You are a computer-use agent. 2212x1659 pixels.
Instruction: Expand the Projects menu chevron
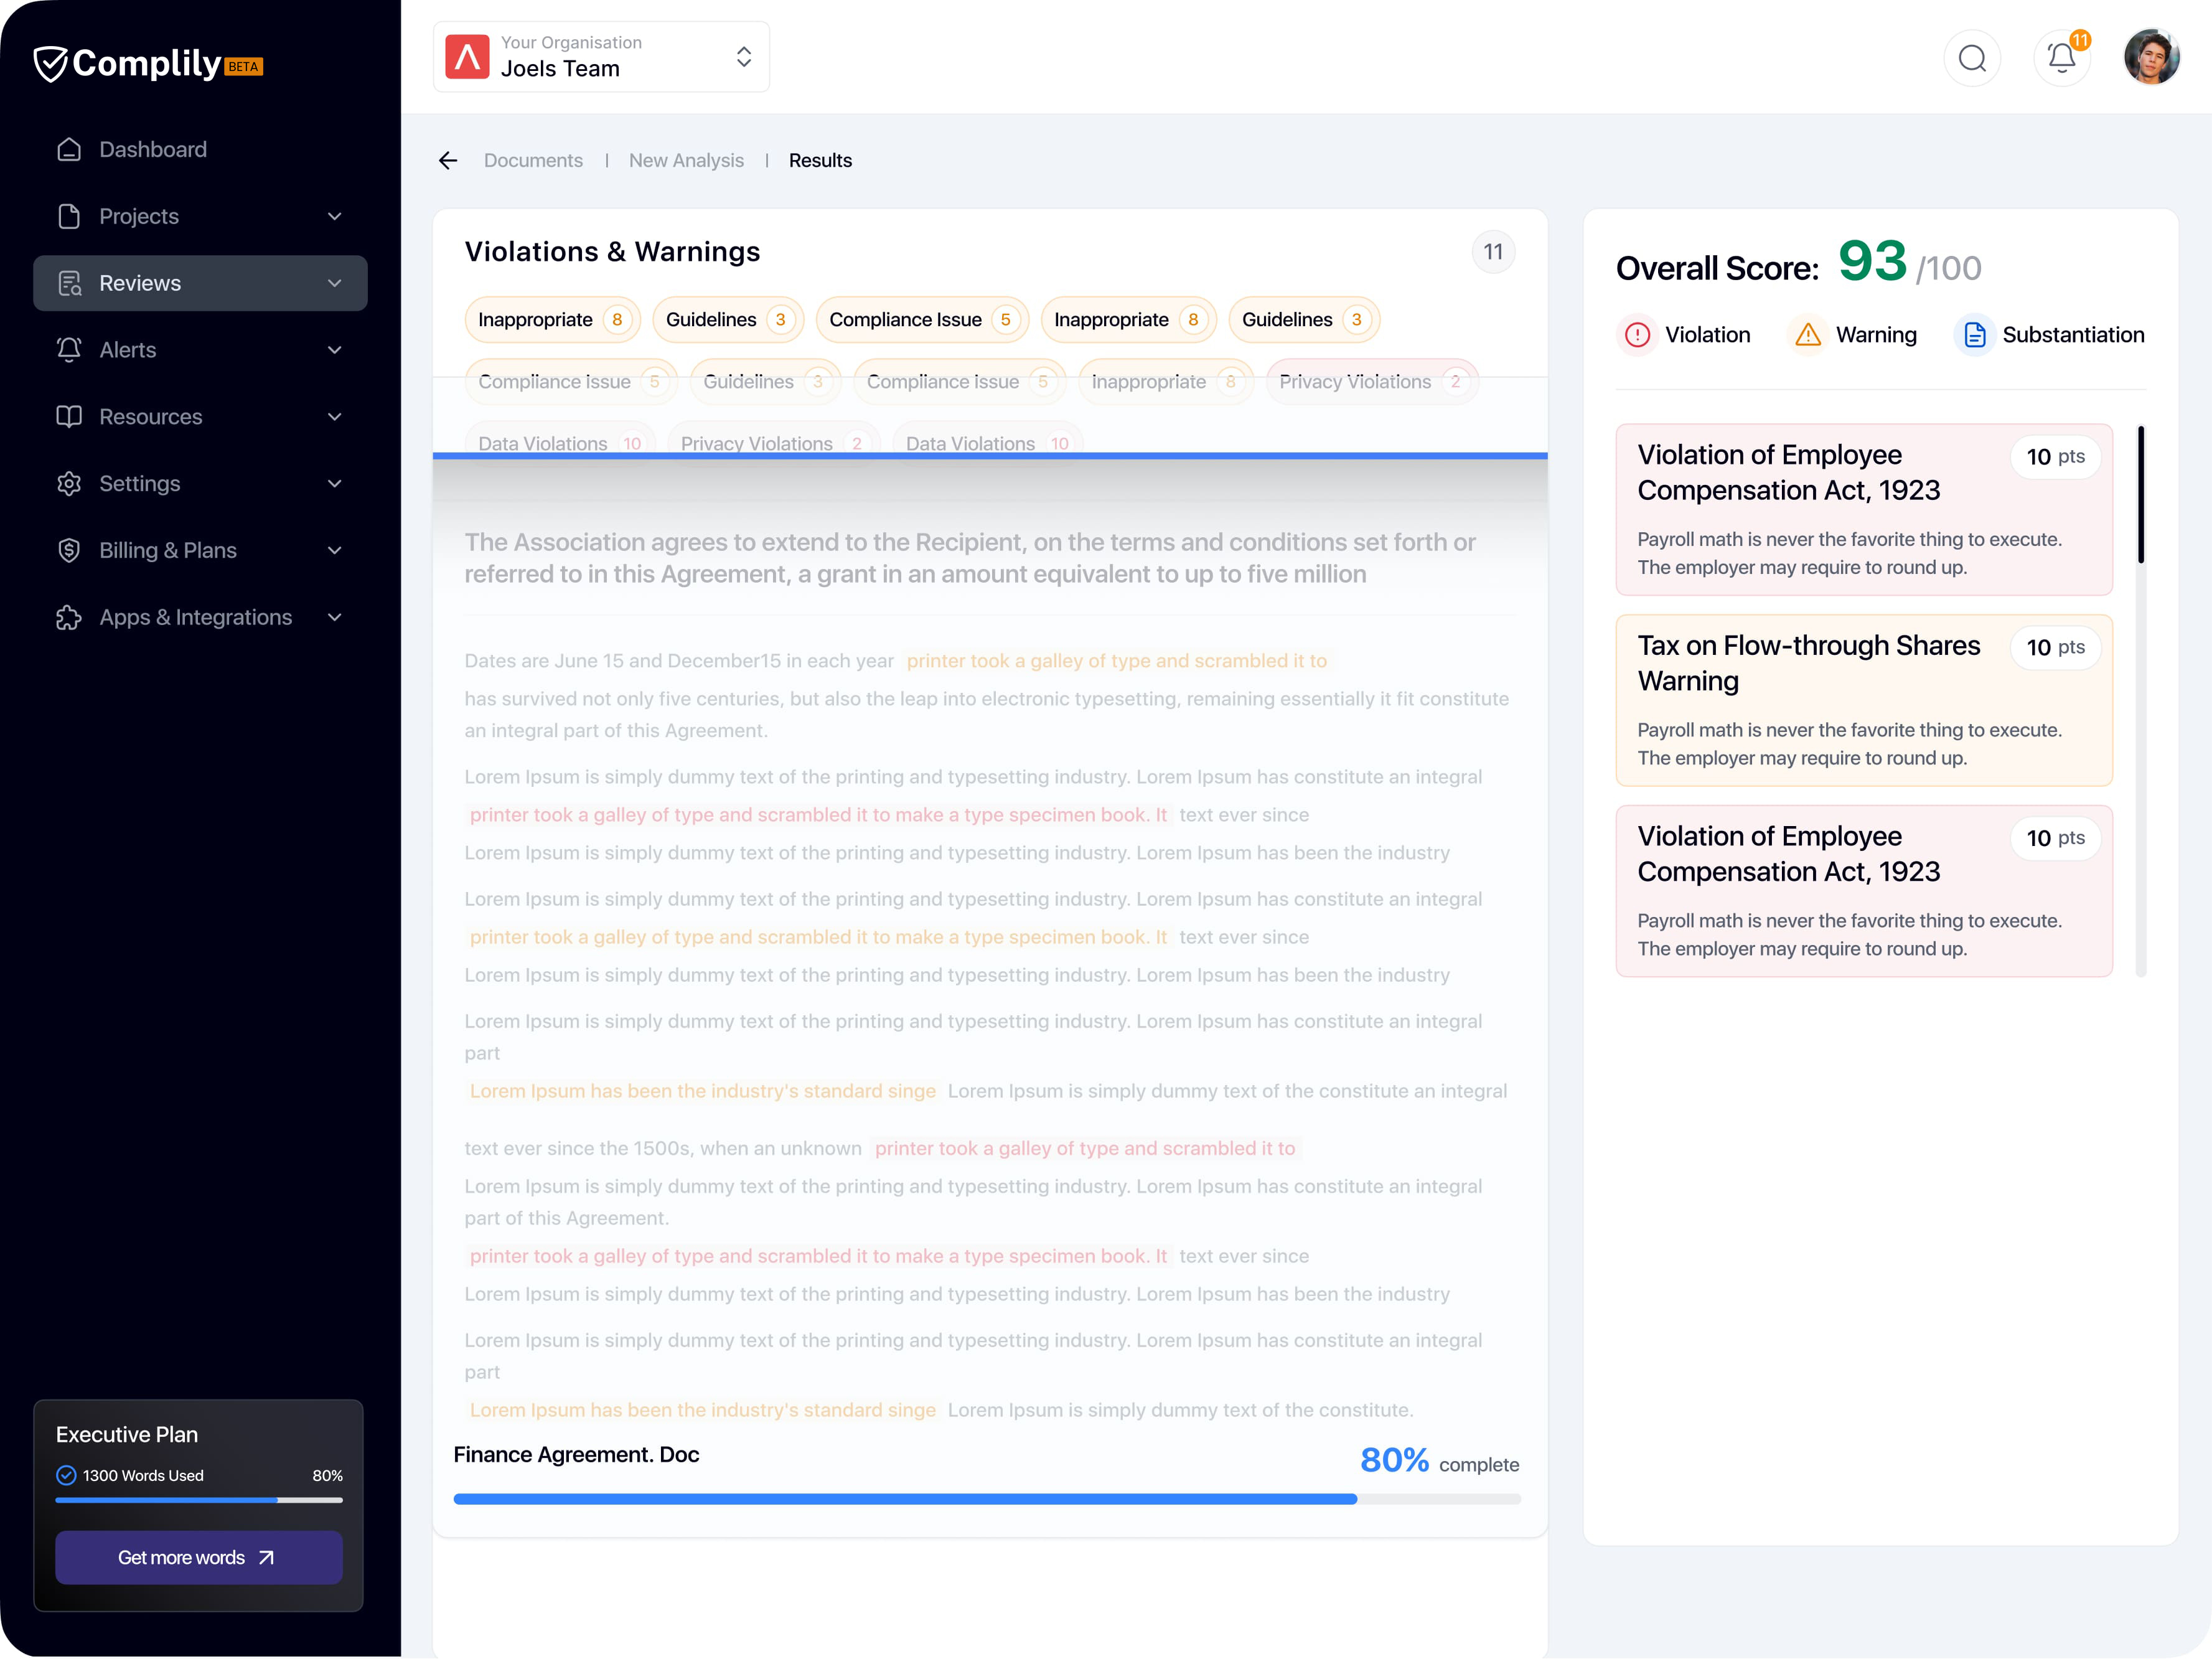click(335, 216)
